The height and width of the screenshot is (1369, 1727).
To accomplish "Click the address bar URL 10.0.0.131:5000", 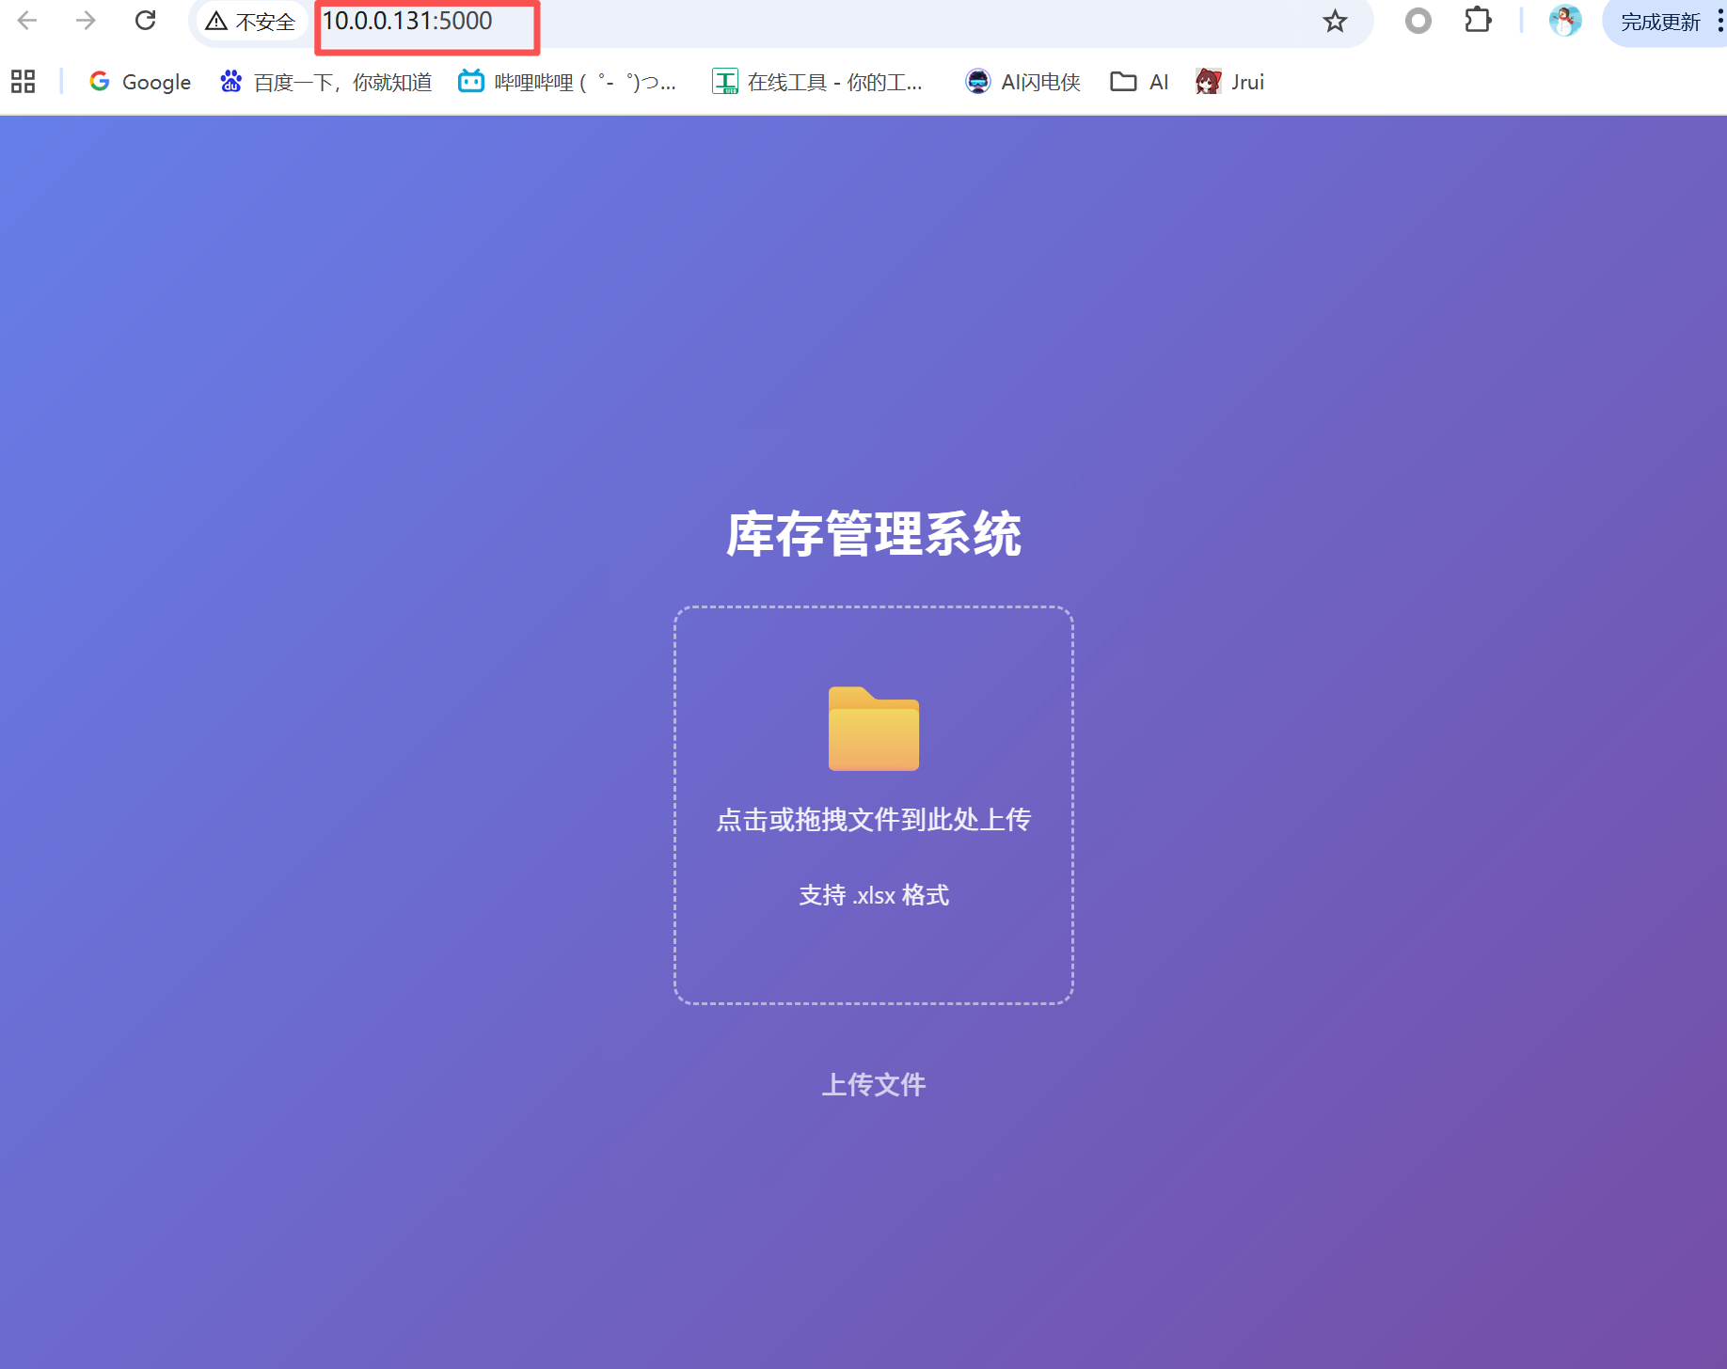I will click(407, 22).
